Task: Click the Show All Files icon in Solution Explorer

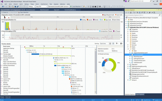Action: (144, 12)
